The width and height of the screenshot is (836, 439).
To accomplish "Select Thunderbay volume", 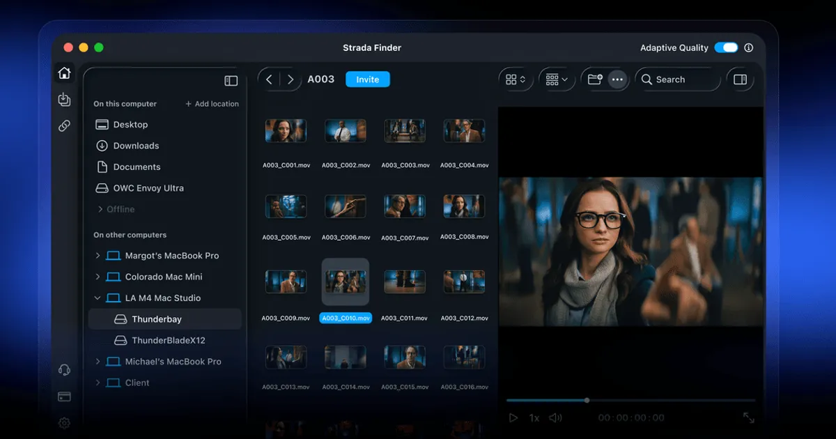I will click(164, 319).
